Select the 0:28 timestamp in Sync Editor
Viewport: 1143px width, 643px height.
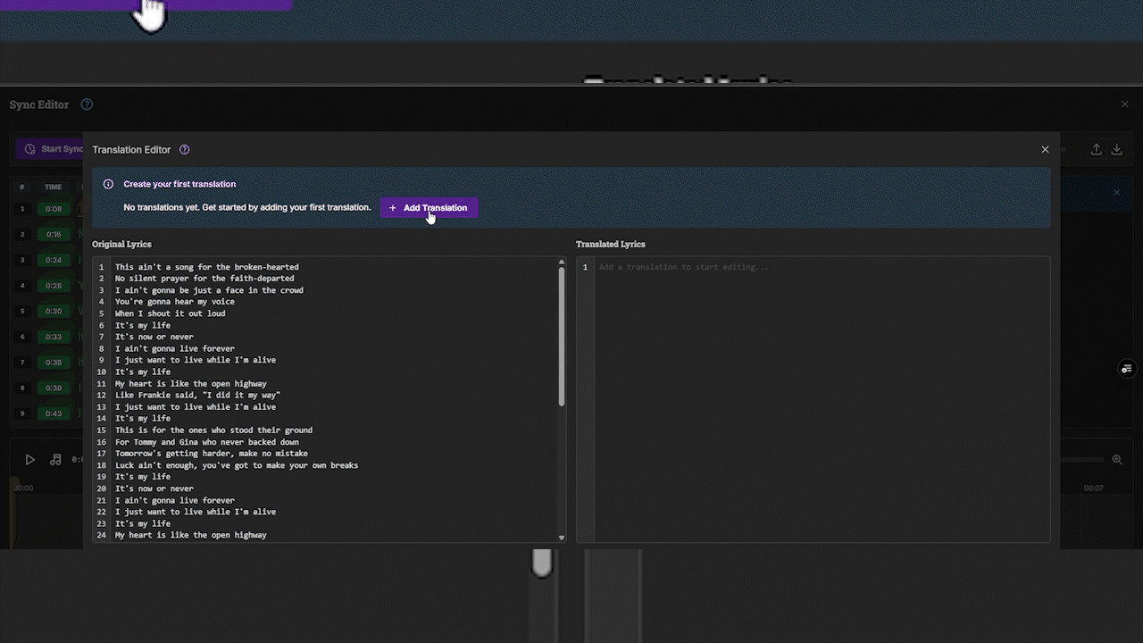tap(54, 286)
